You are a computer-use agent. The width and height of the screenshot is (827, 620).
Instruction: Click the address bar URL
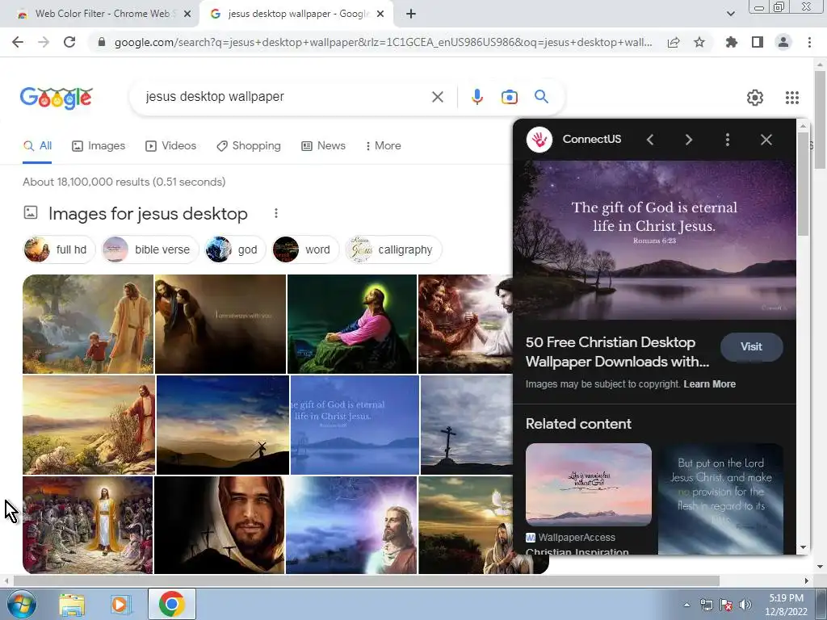point(383,42)
